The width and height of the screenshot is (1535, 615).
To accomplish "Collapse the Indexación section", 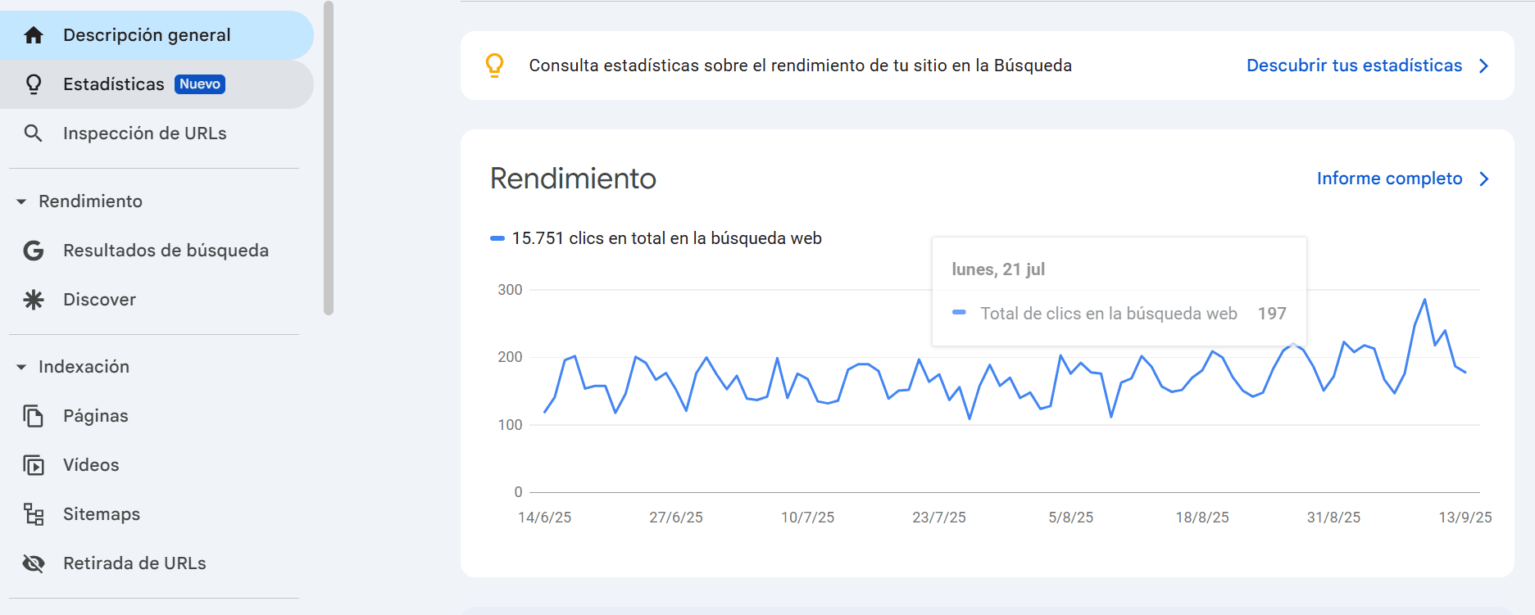I will pos(19,366).
